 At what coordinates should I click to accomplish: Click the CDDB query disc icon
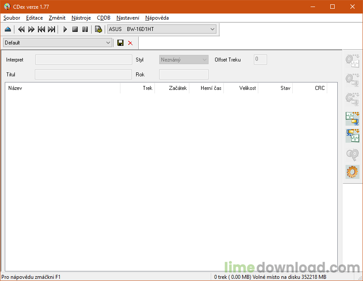353,154
